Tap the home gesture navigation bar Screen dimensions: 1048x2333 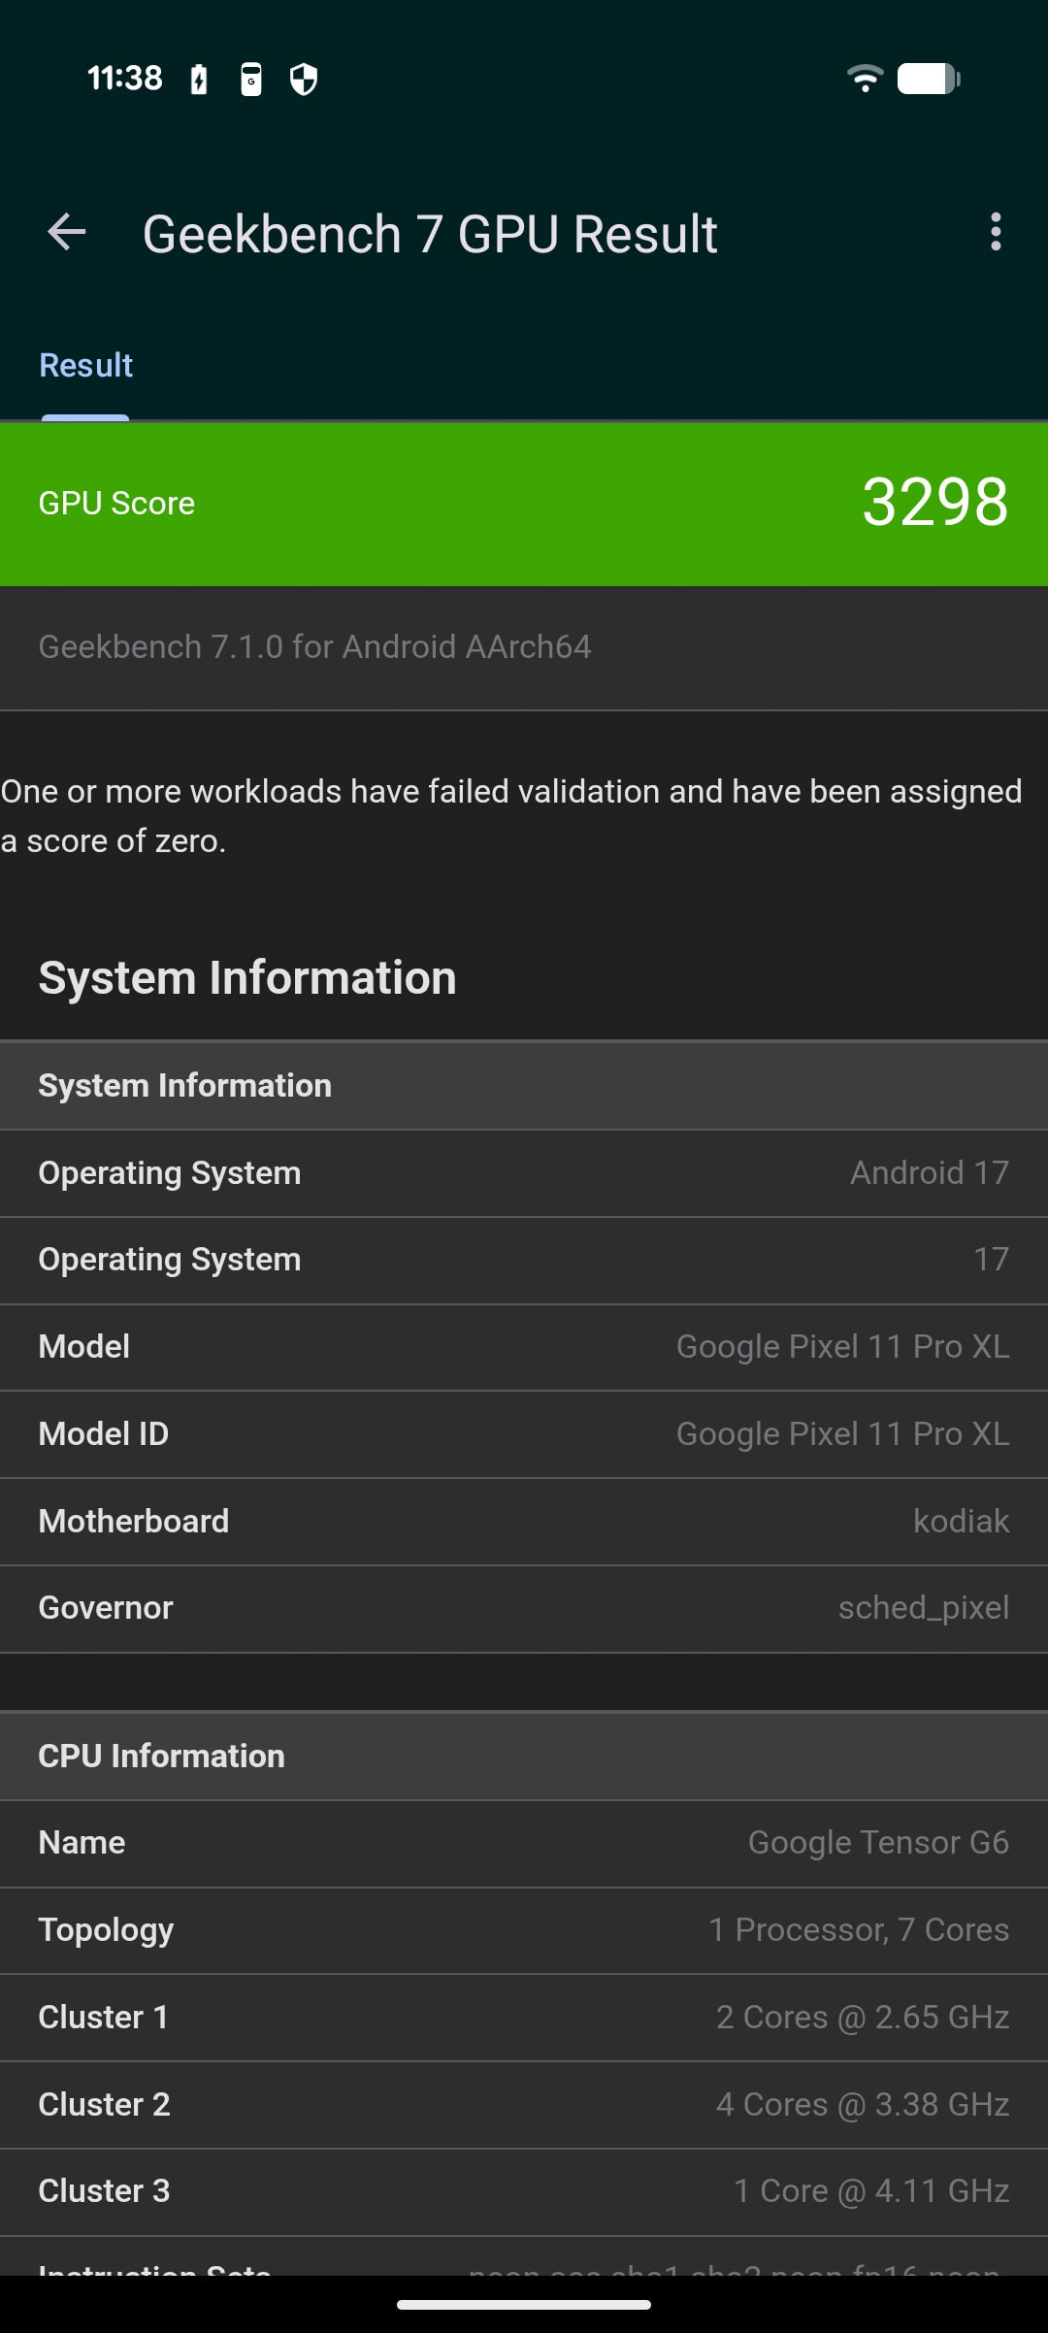[x=524, y=2305]
